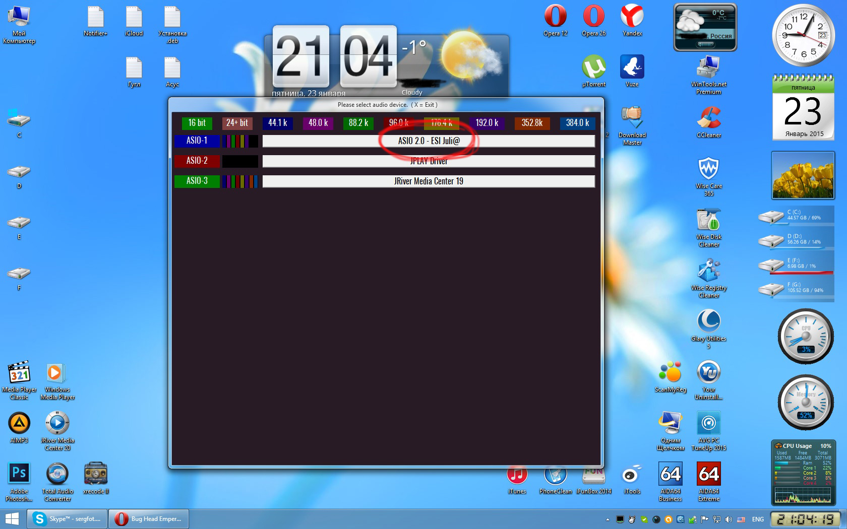The image size is (847, 529).
Task: Choose the 192.0 k sample rate
Action: coord(487,123)
